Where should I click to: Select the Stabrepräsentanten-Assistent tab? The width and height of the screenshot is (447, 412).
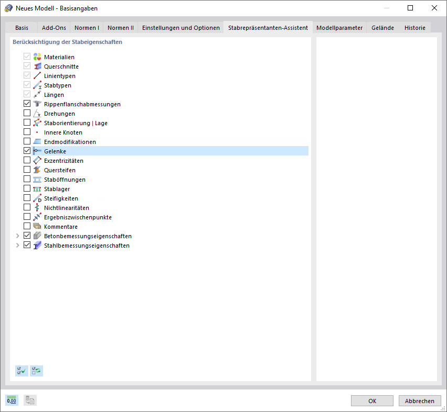(x=268, y=28)
